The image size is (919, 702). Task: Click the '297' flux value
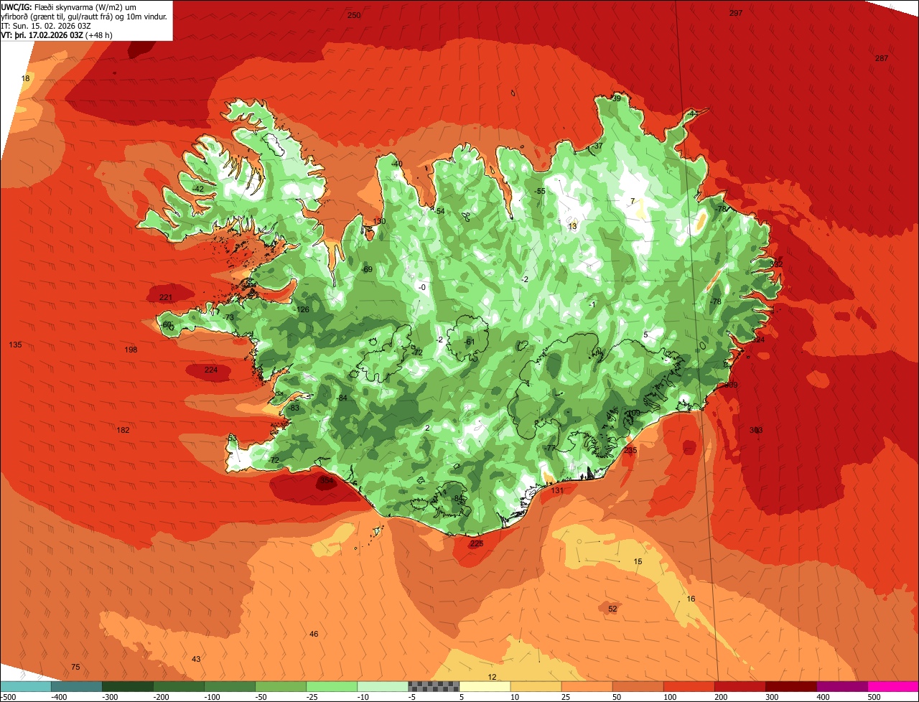(736, 14)
